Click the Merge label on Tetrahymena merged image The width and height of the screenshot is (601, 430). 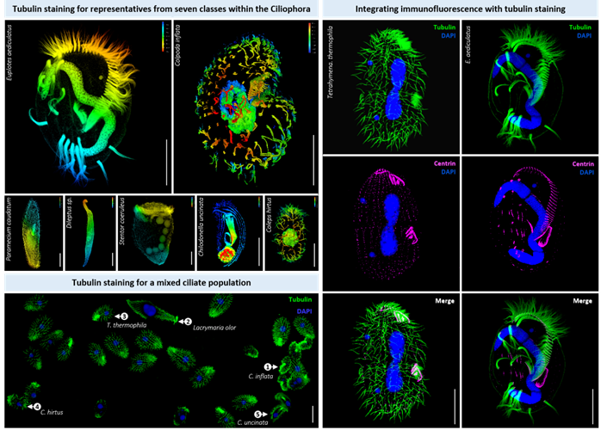tap(445, 302)
